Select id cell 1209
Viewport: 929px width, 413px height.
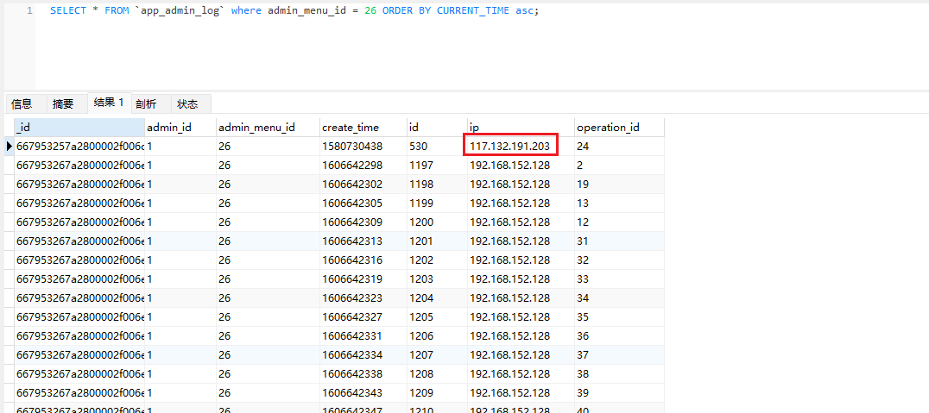click(x=437, y=392)
